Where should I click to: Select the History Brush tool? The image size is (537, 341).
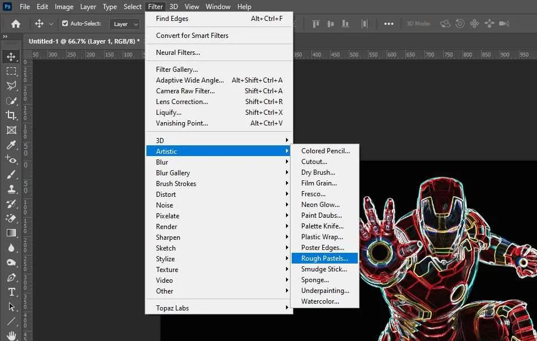coord(11,204)
